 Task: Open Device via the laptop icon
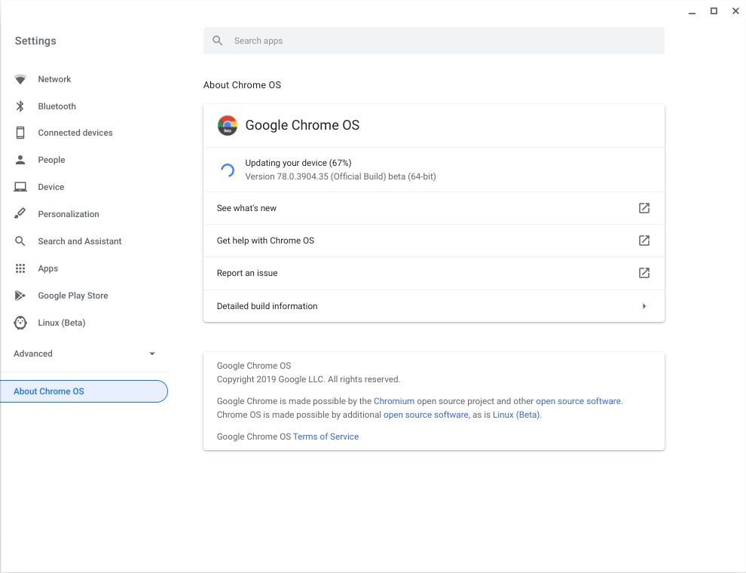(20, 187)
